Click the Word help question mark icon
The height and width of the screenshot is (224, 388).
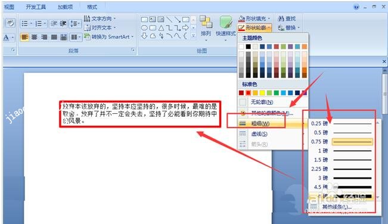point(356,7)
